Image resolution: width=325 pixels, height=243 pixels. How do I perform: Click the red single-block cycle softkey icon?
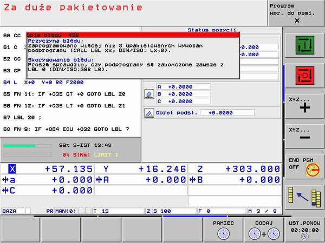(304, 76)
